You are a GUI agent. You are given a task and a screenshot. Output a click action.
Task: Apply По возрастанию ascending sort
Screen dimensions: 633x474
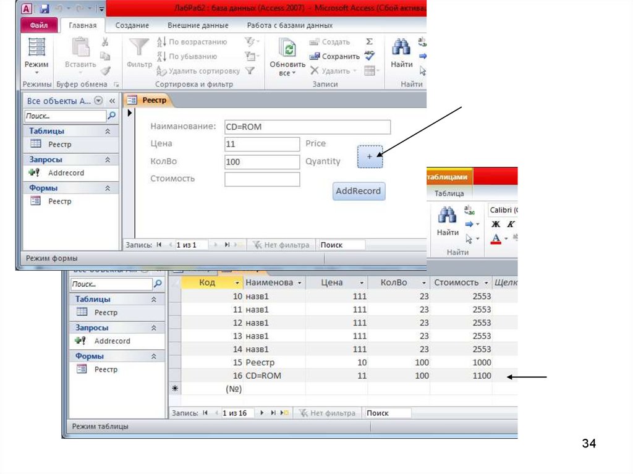click(x=192, y=42)
